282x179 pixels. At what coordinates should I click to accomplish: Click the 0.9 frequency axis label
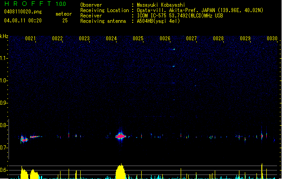click(x=3, y=103)
